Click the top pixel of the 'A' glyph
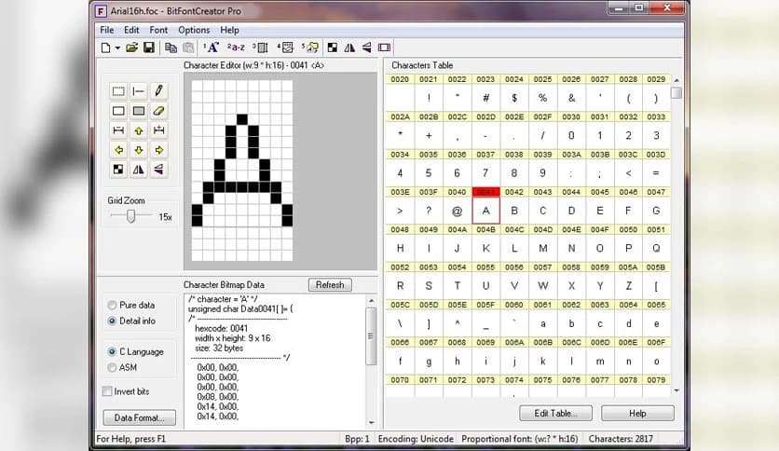The height and width of the screenshot is (451, 779). pyautogui.click(x=242, y=119)
